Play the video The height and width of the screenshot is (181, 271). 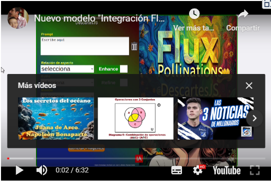[x=19, y=170]
